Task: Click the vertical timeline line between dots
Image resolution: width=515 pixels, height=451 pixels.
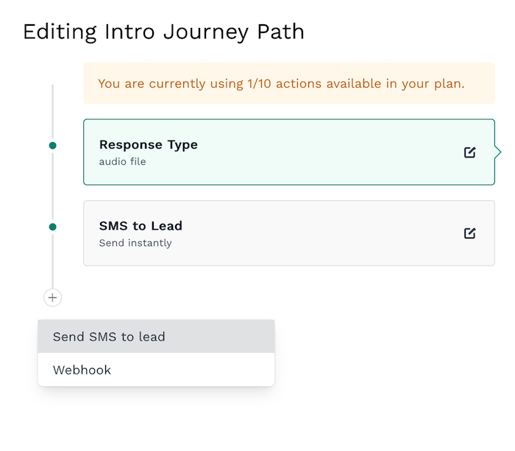Action: click(53, 186)
